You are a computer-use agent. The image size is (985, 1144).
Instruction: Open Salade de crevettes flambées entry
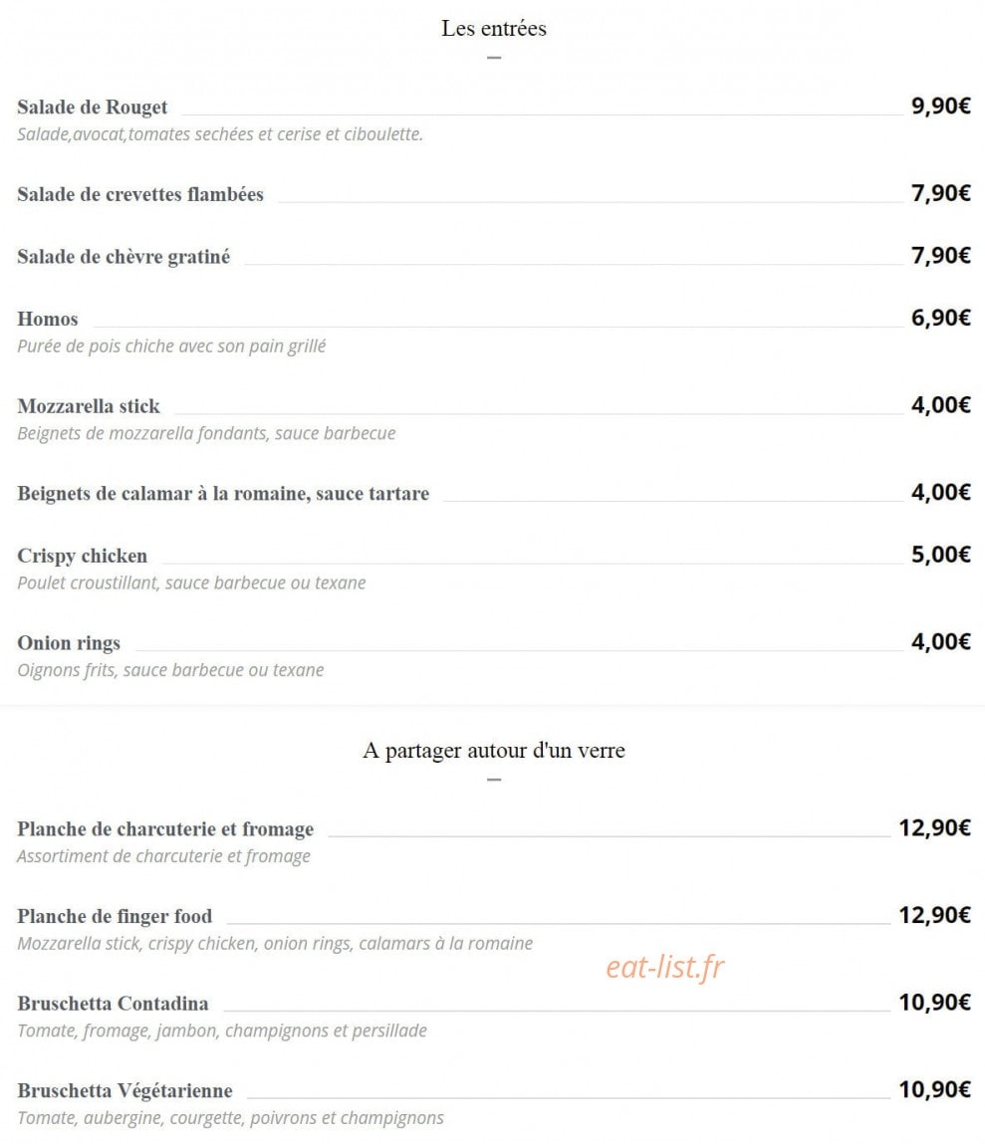pos(140,194)
